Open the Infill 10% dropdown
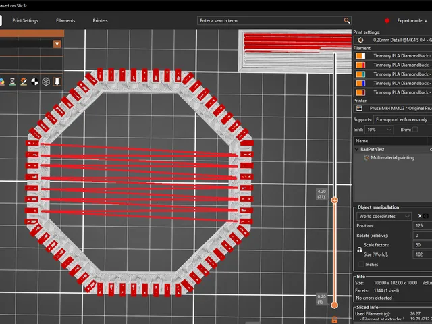 (x=379, y=130)
